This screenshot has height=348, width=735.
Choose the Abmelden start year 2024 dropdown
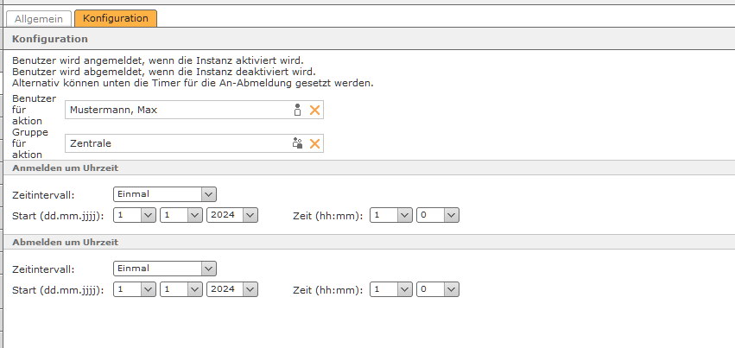(232, 289)
